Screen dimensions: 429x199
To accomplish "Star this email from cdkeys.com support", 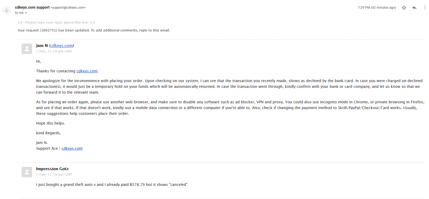I will 404,8.
